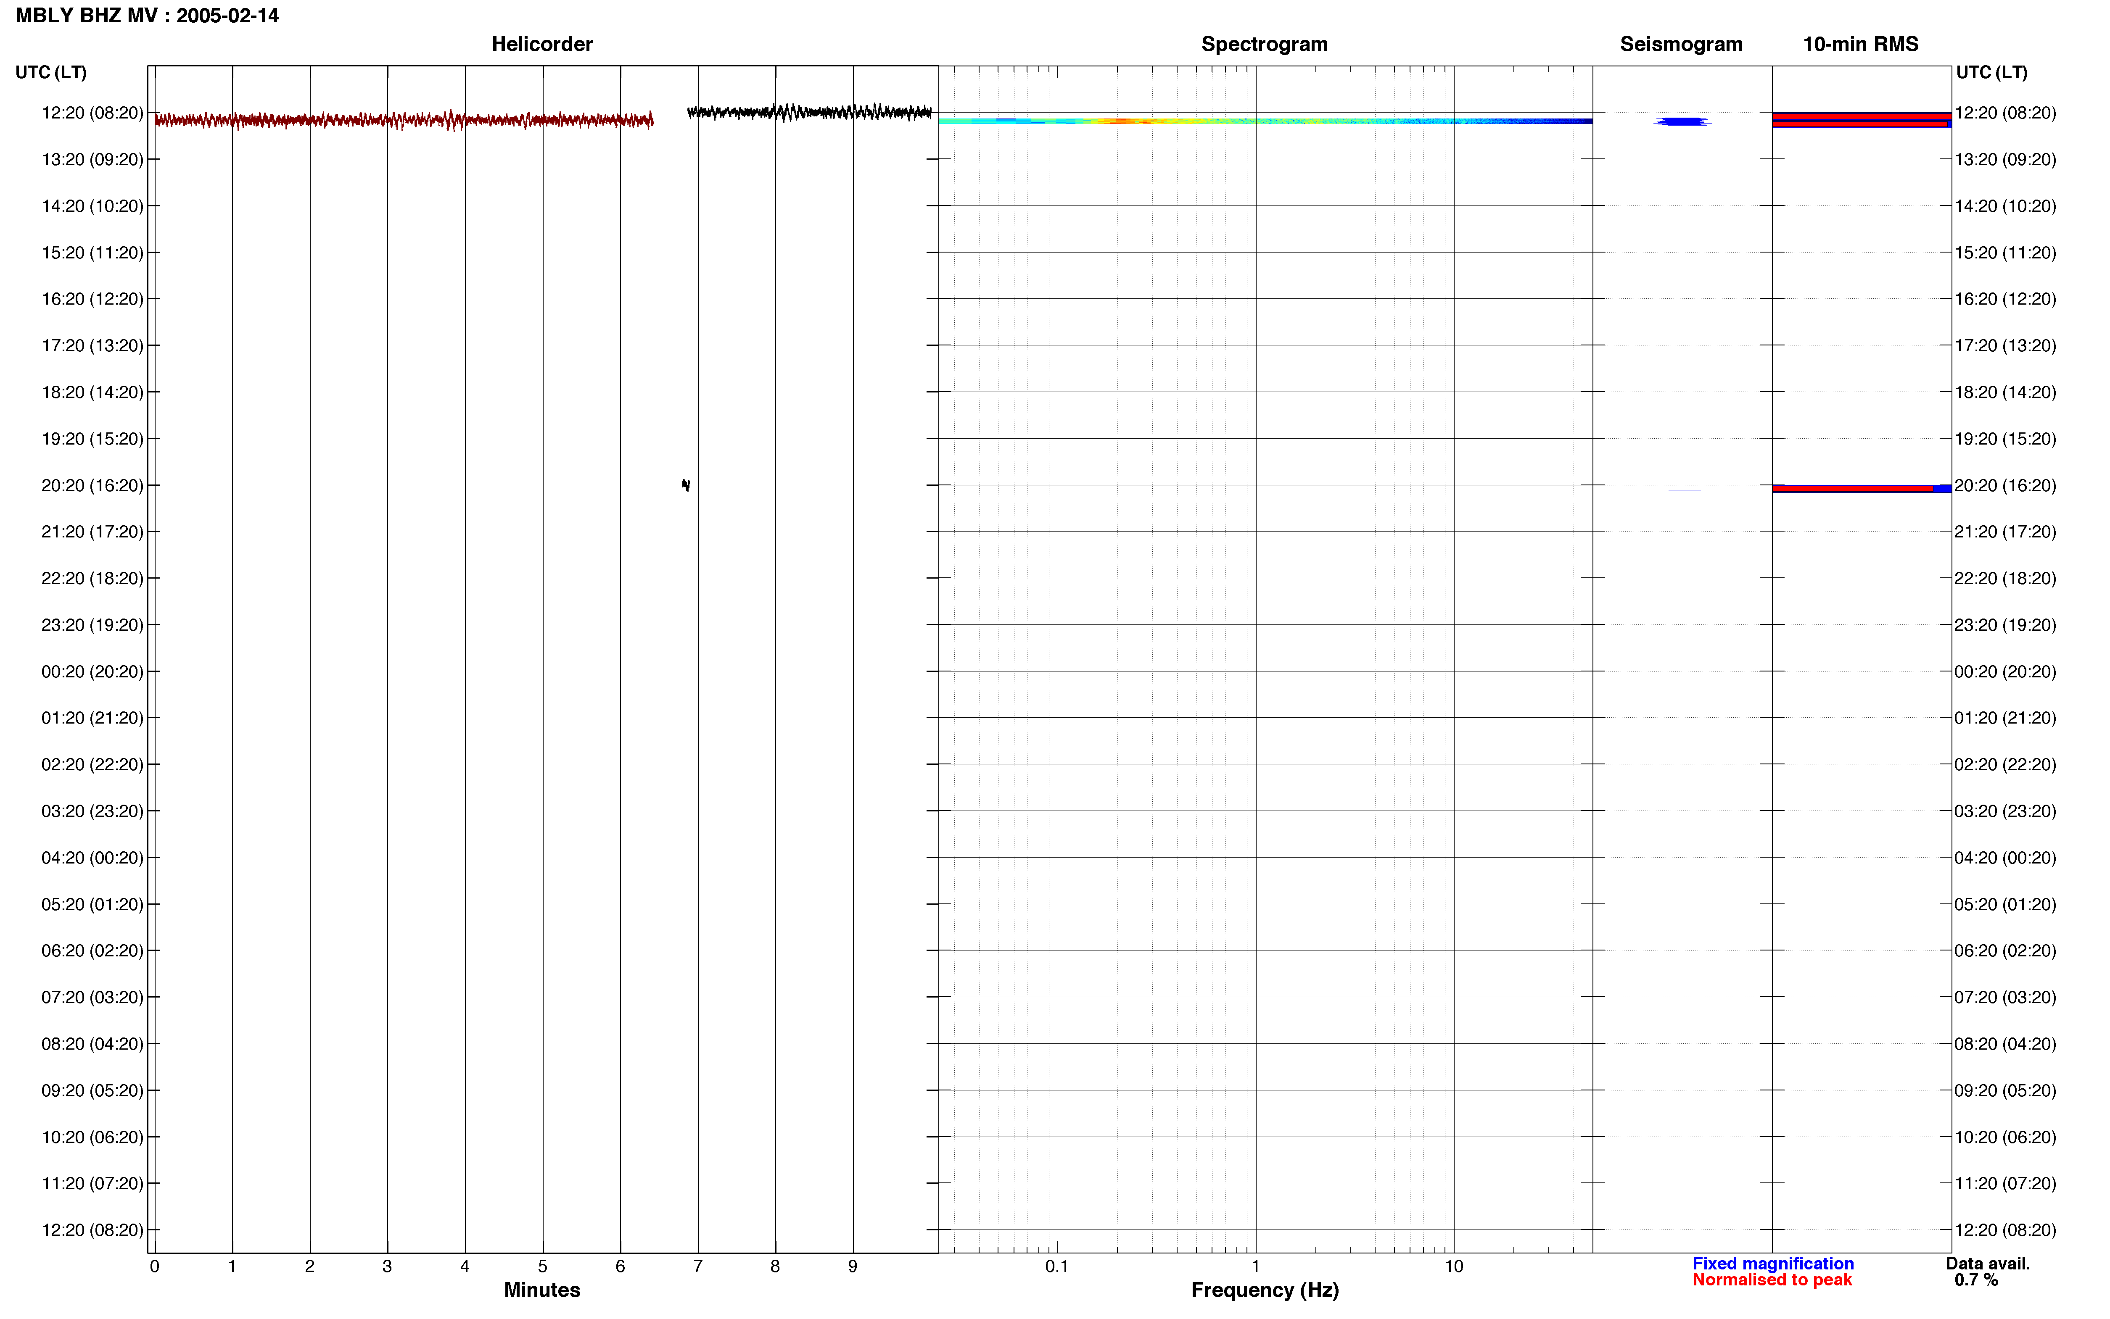2110x1319 pixels.
Task: Click the 10:20 (06:20) label on the RMS axis
Action: point(2005,1137)
